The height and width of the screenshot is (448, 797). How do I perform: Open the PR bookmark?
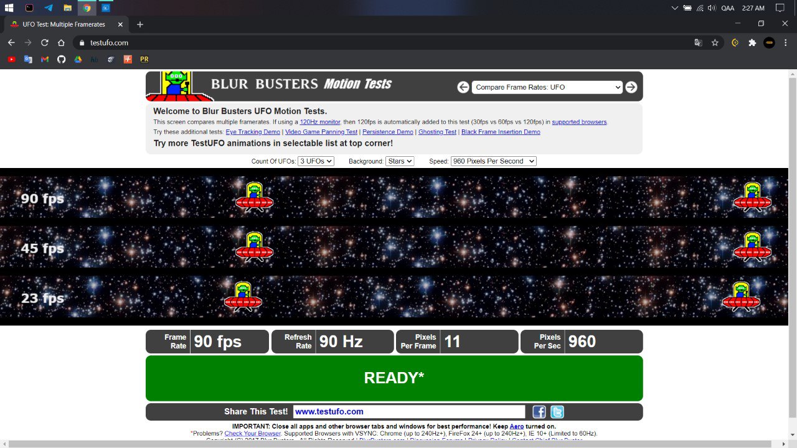(144, 59)
